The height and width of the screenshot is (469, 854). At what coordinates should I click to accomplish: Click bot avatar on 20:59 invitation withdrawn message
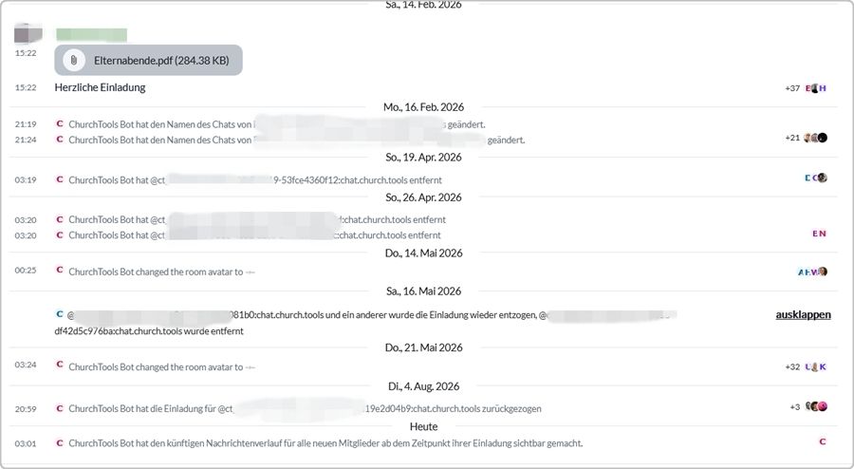point(60,408)
